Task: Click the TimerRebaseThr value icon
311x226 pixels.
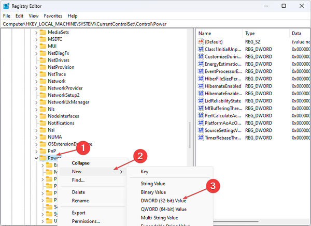Action: pyautogui.click(x=201, y=138)
